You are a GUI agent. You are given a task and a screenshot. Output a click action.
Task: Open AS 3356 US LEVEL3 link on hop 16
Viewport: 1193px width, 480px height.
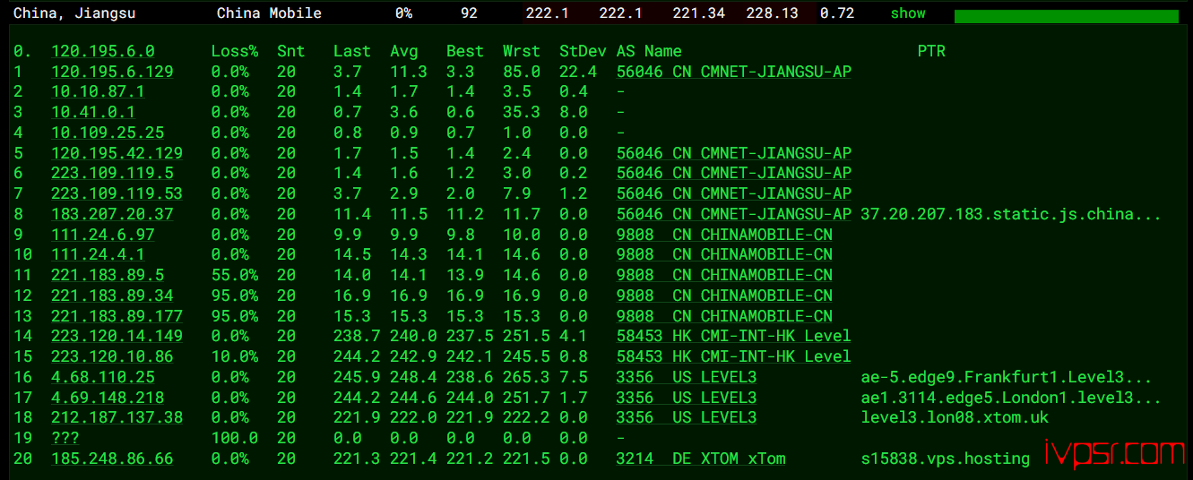pos(687,377)
